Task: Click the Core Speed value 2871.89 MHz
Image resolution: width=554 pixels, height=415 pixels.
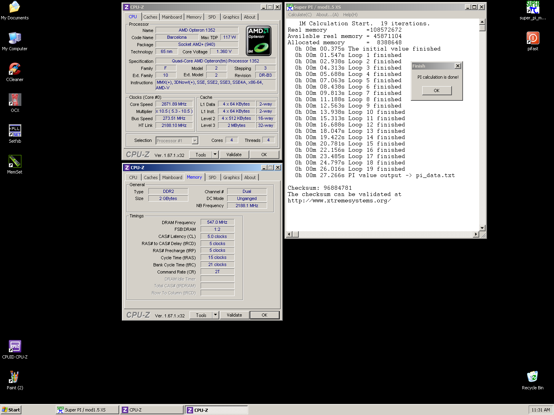Action: coord(174,104)
